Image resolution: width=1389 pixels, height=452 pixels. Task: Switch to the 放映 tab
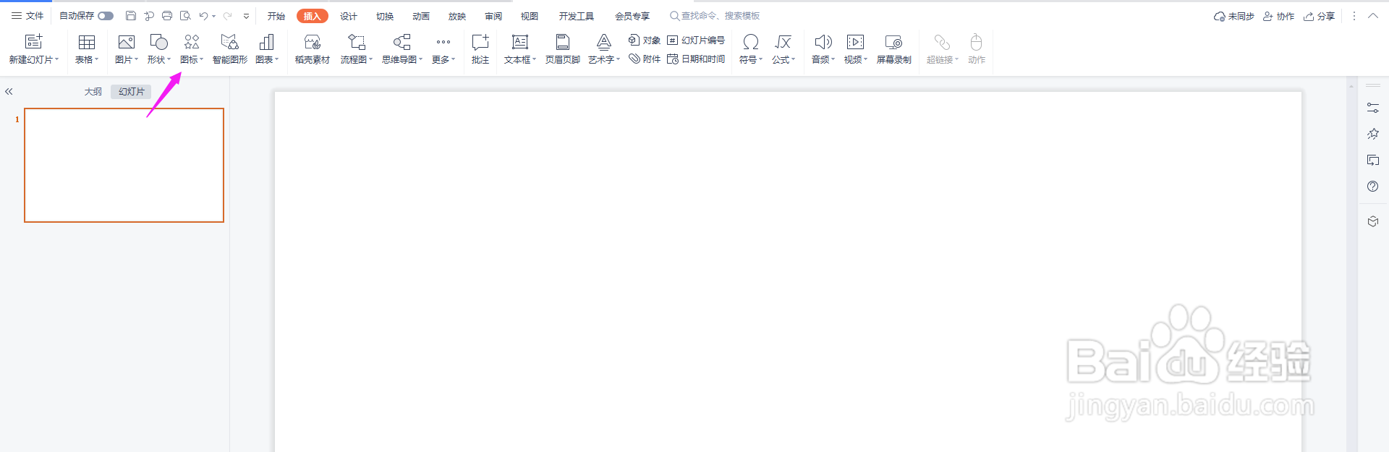pos(457,16)
